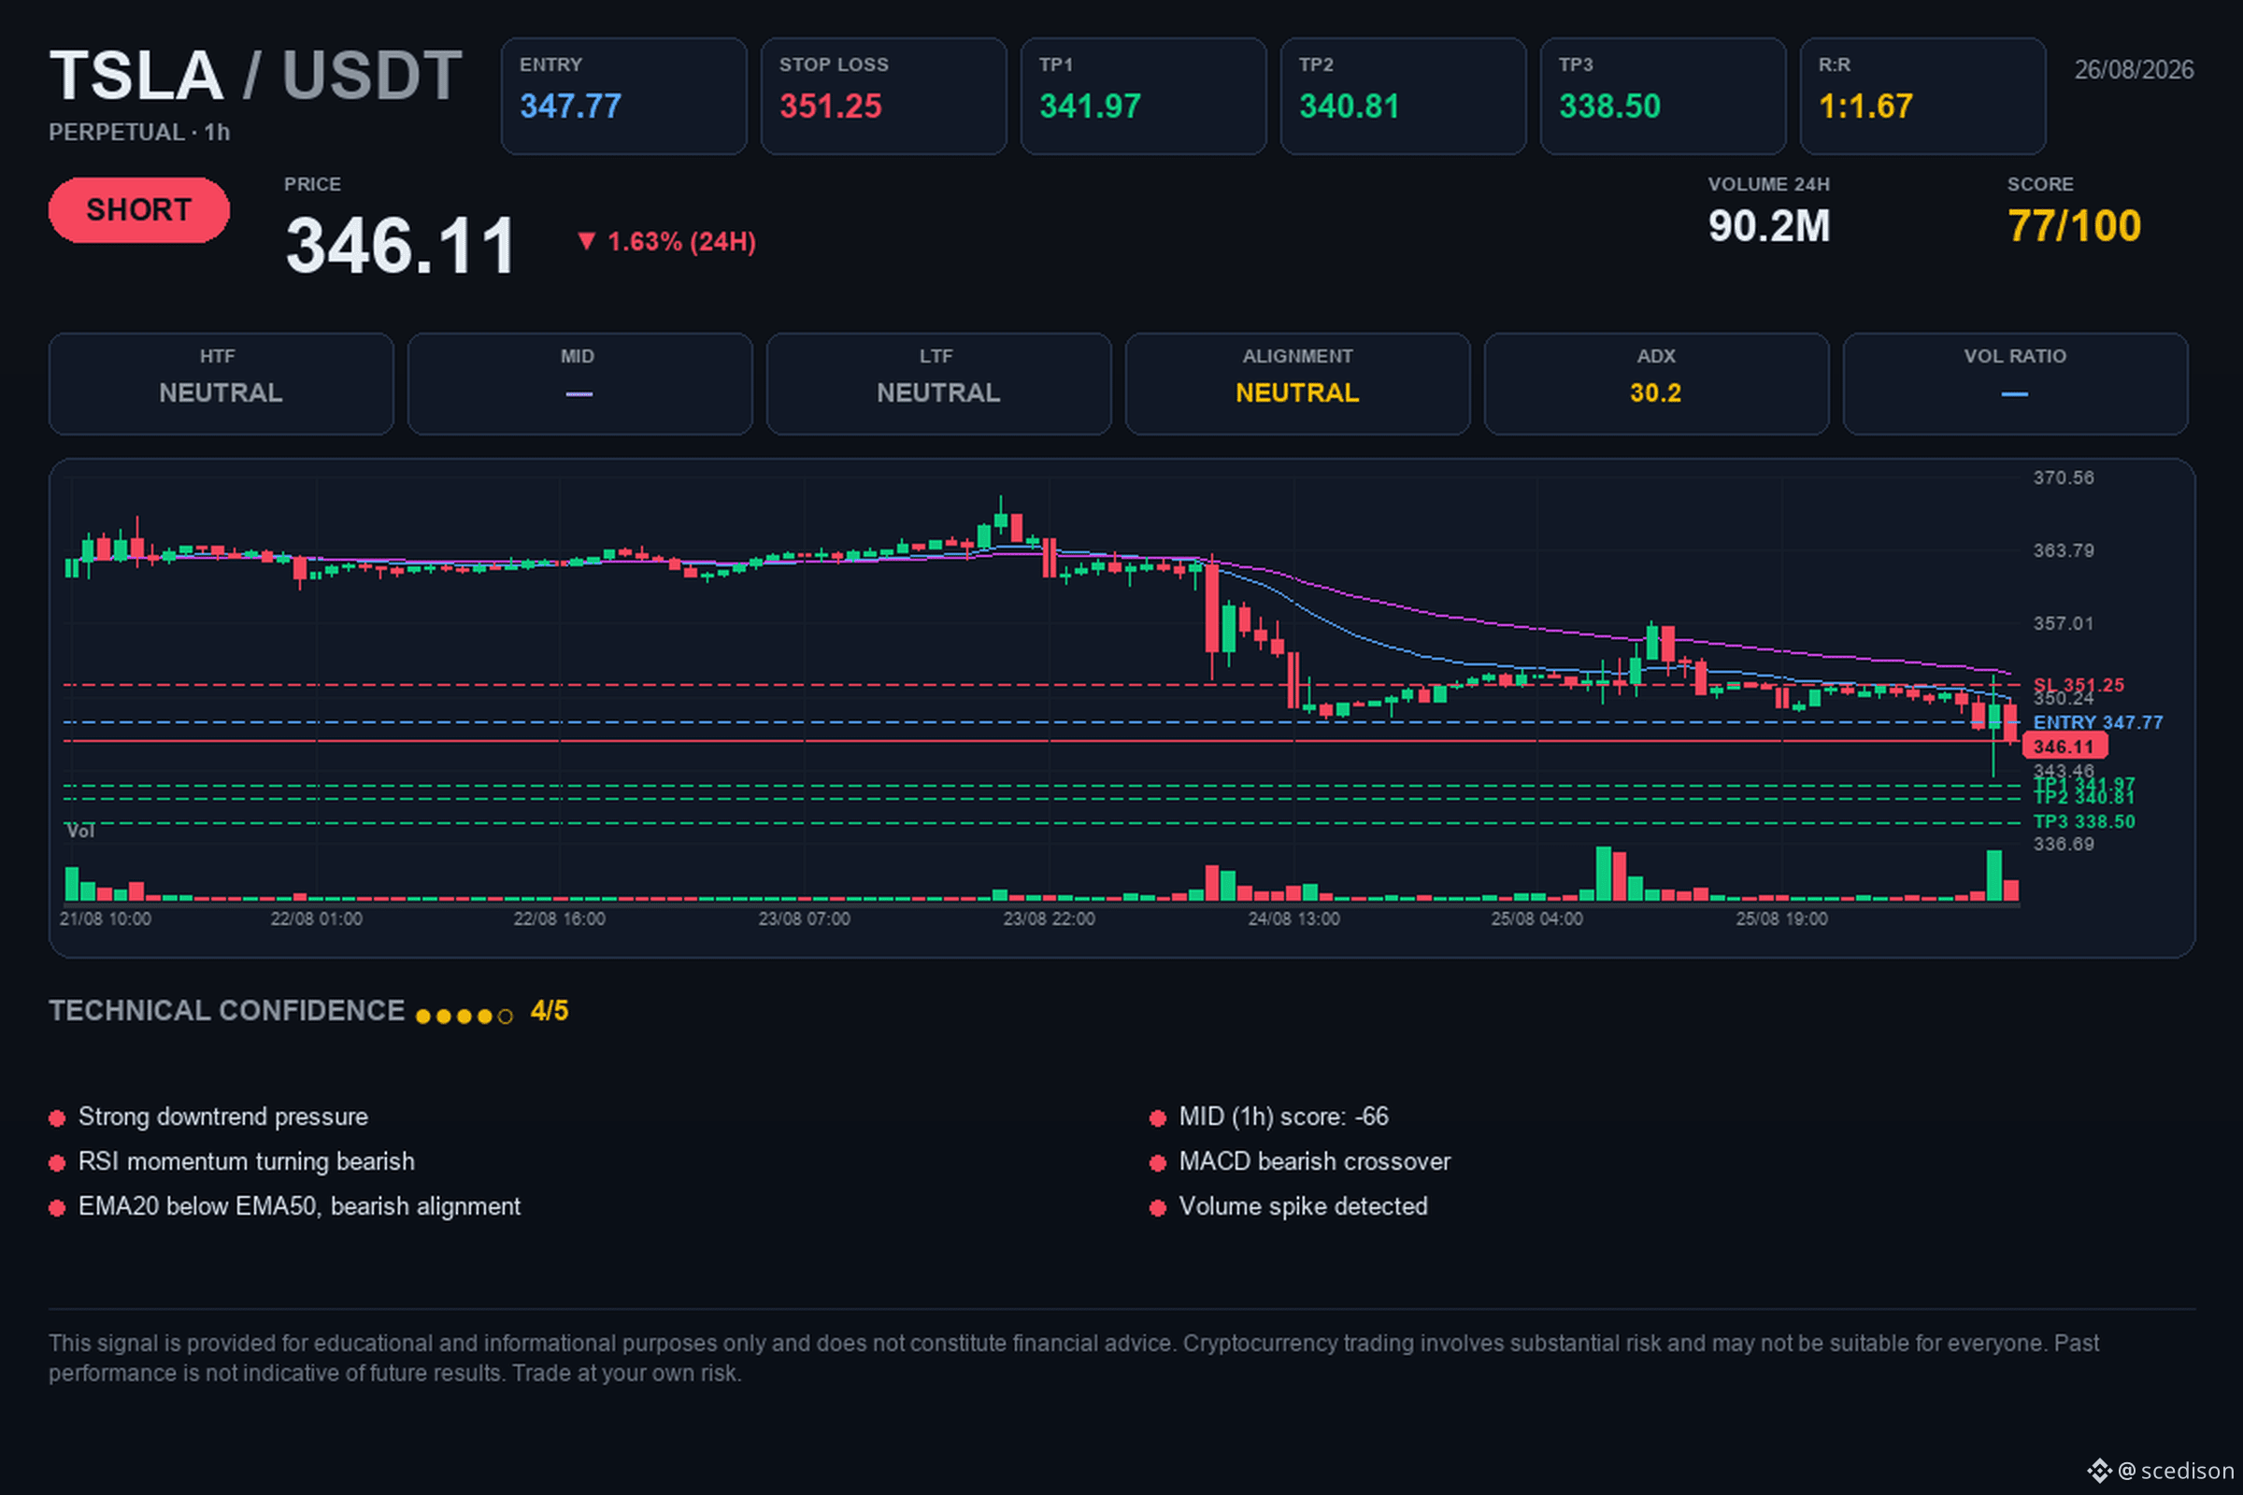Click the ADX value 30.2
Viewport: 2243px width, 1495px height.
tap(1655, 392)
